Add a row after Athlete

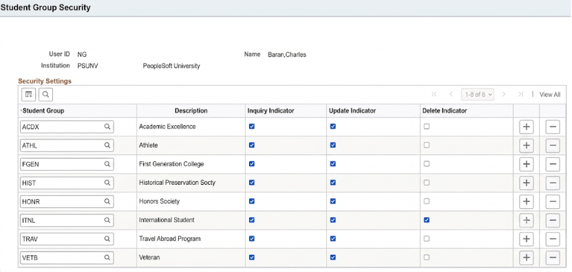tap(526, 146)
